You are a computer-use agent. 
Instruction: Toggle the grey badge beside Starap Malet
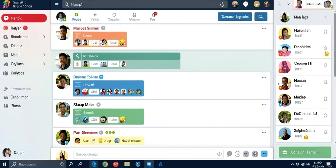click(98, 105)
